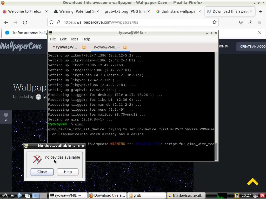Image resolution: width=266 pixels, height=199 pixels.
Task: Click the padlock site security icon
Action: tap(59, 22)
